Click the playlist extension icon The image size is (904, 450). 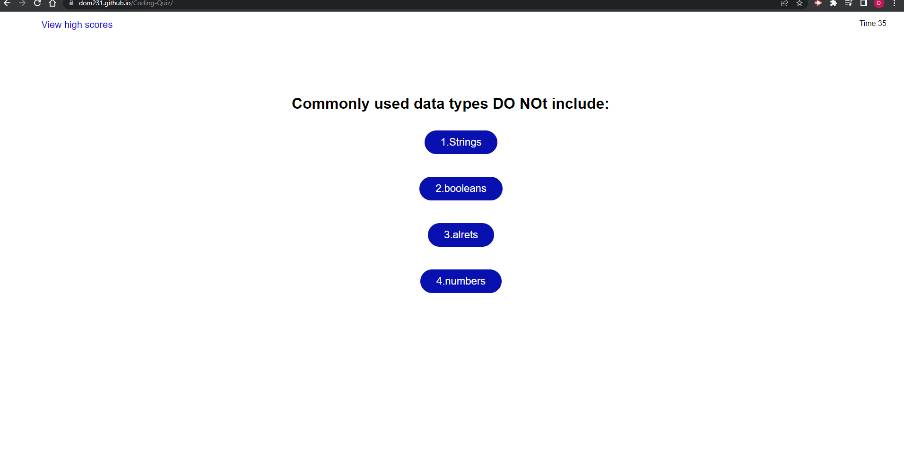pyautogui.click(x=848, y=4)
